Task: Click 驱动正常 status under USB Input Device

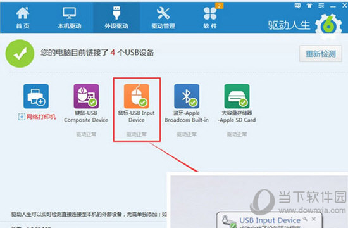Action: pos(137,134)
